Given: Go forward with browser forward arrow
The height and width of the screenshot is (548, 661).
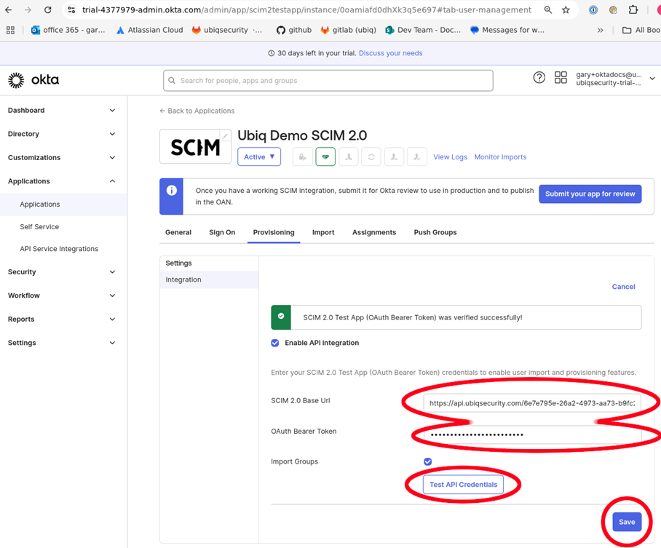Looking at the screenshot, I should (28, 9).
